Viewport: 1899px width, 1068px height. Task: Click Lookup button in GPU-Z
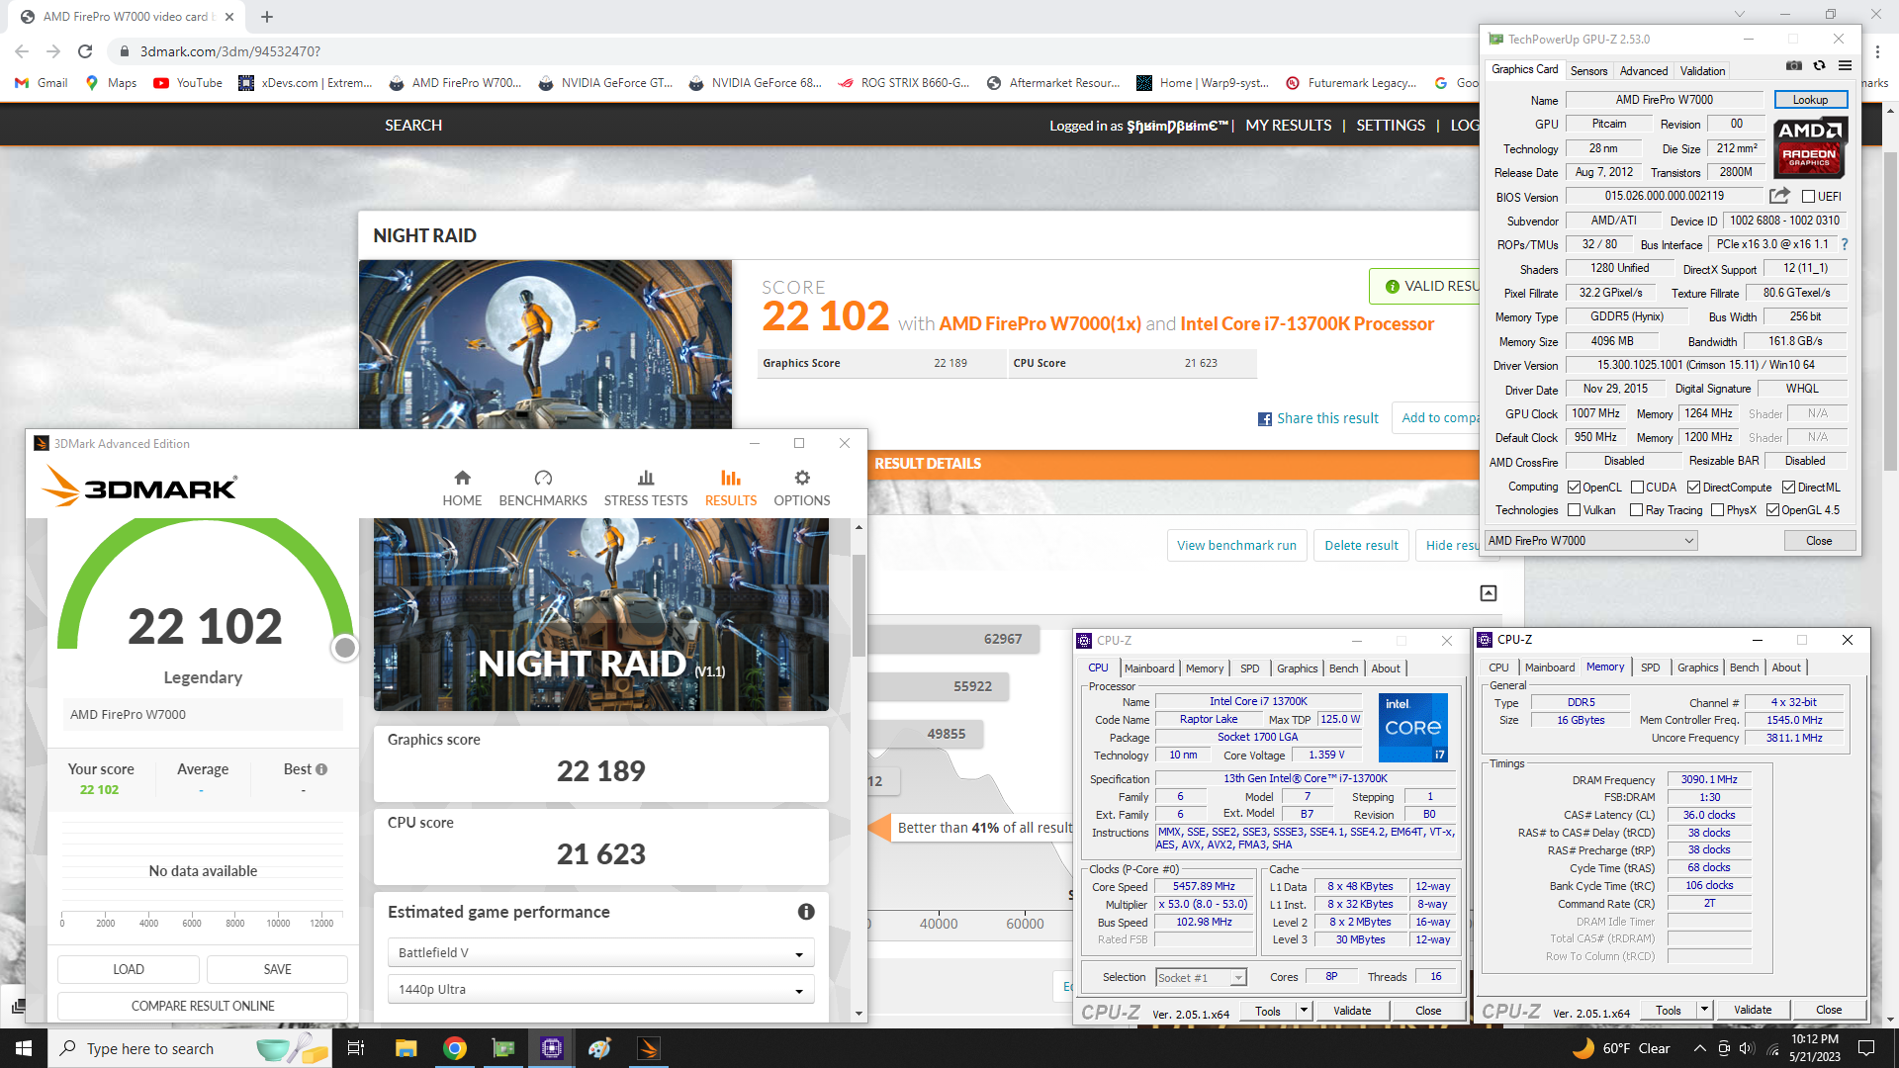point(1810,100)
